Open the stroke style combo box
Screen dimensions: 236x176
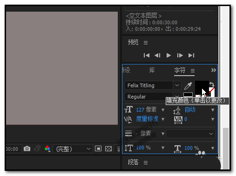[191, 134]
